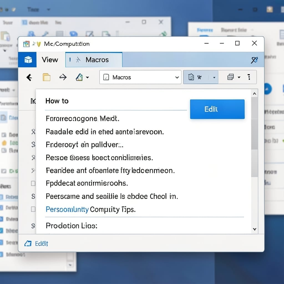
Task: Close the Mic/Computtion window
Action: [254, 43]
